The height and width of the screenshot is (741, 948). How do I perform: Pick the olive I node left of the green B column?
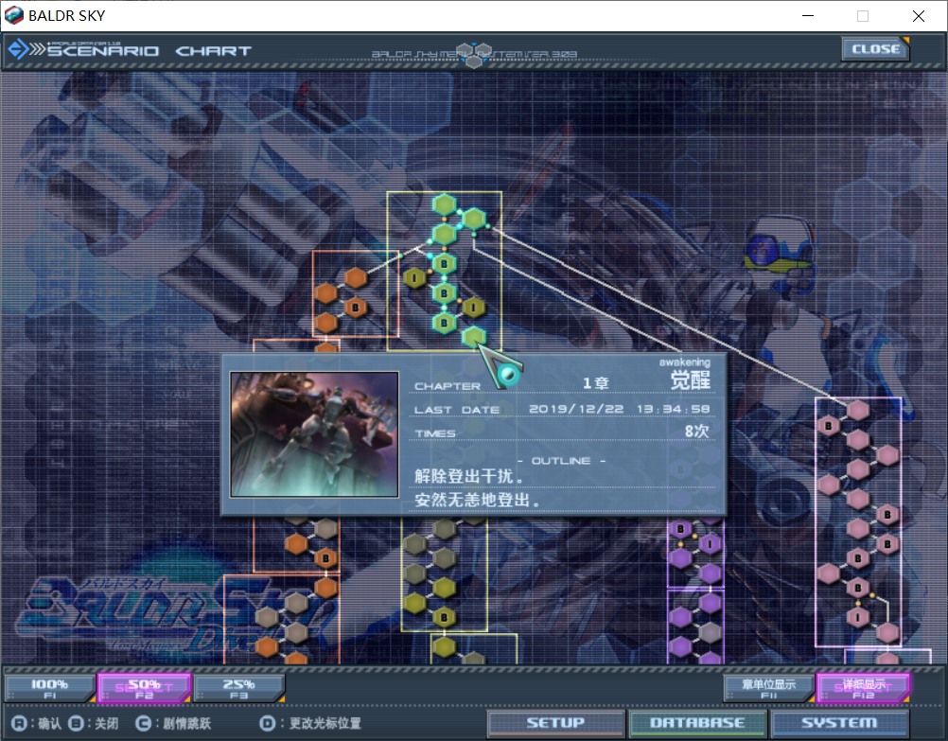coord(414,277)
